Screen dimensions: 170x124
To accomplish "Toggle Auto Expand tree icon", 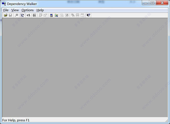I will (x=22, y=15).
